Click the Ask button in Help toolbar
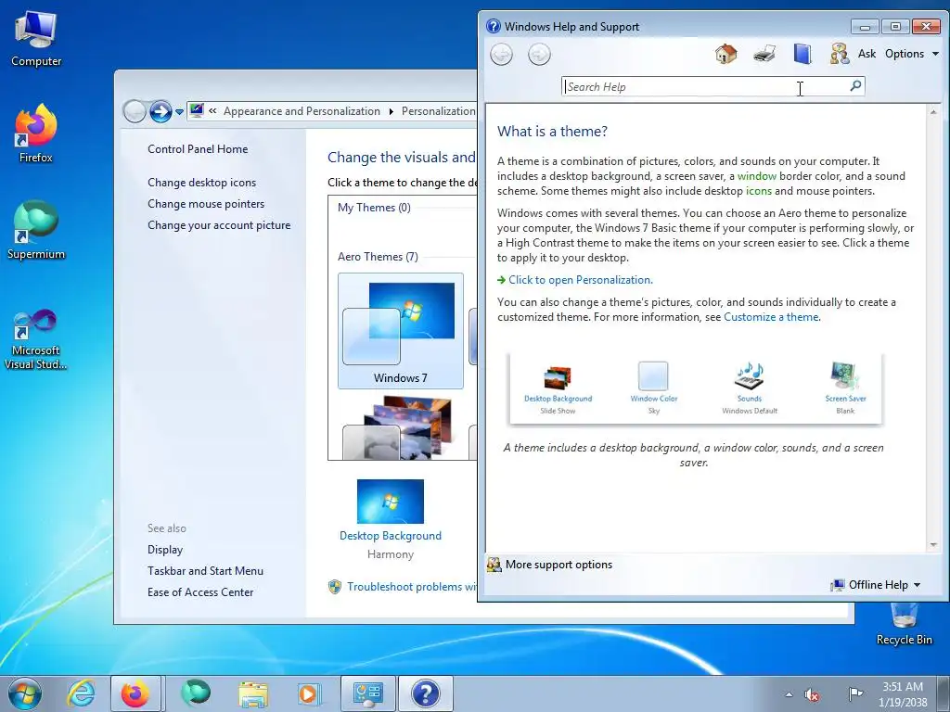Screen dimensions: 950x712 click(x=867, y=54)
